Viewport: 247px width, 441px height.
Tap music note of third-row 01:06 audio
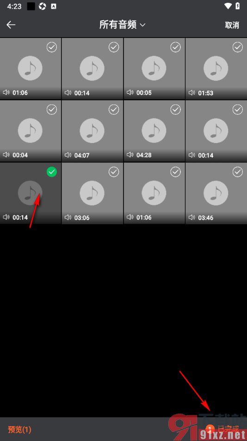154,193
